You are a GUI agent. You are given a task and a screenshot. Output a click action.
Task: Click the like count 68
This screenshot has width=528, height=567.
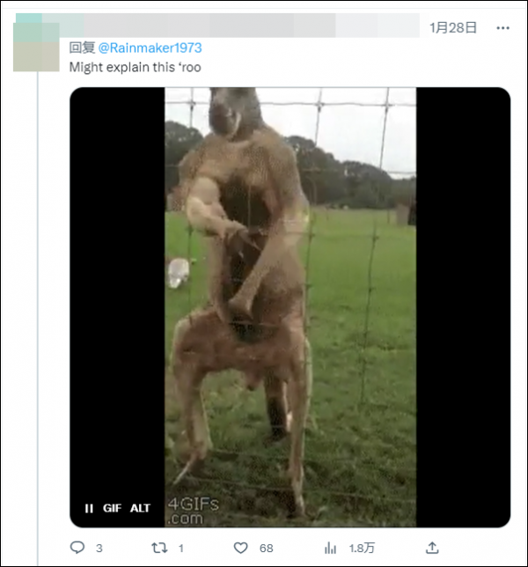tap(267, 549)
